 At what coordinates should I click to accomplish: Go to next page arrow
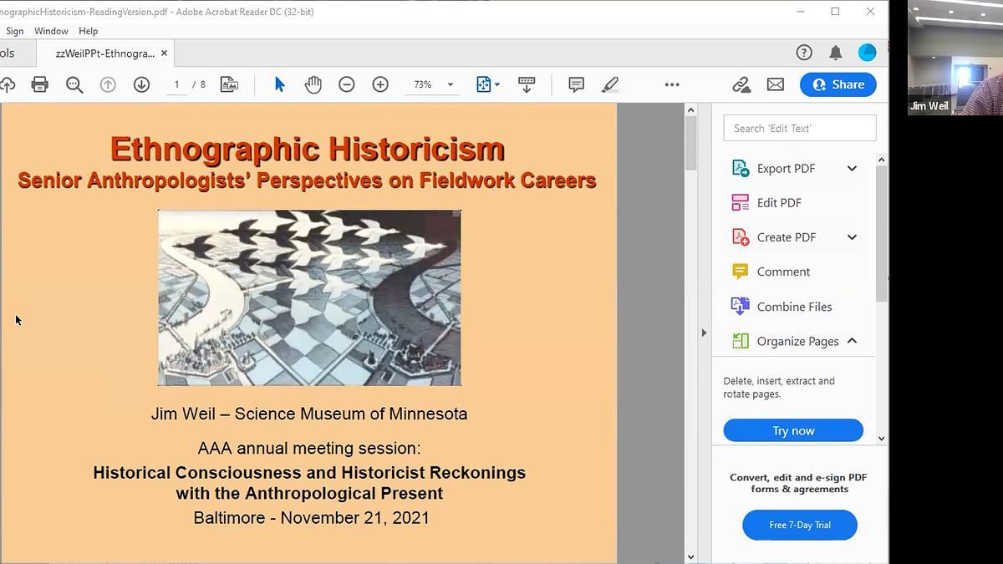[141, 84]
